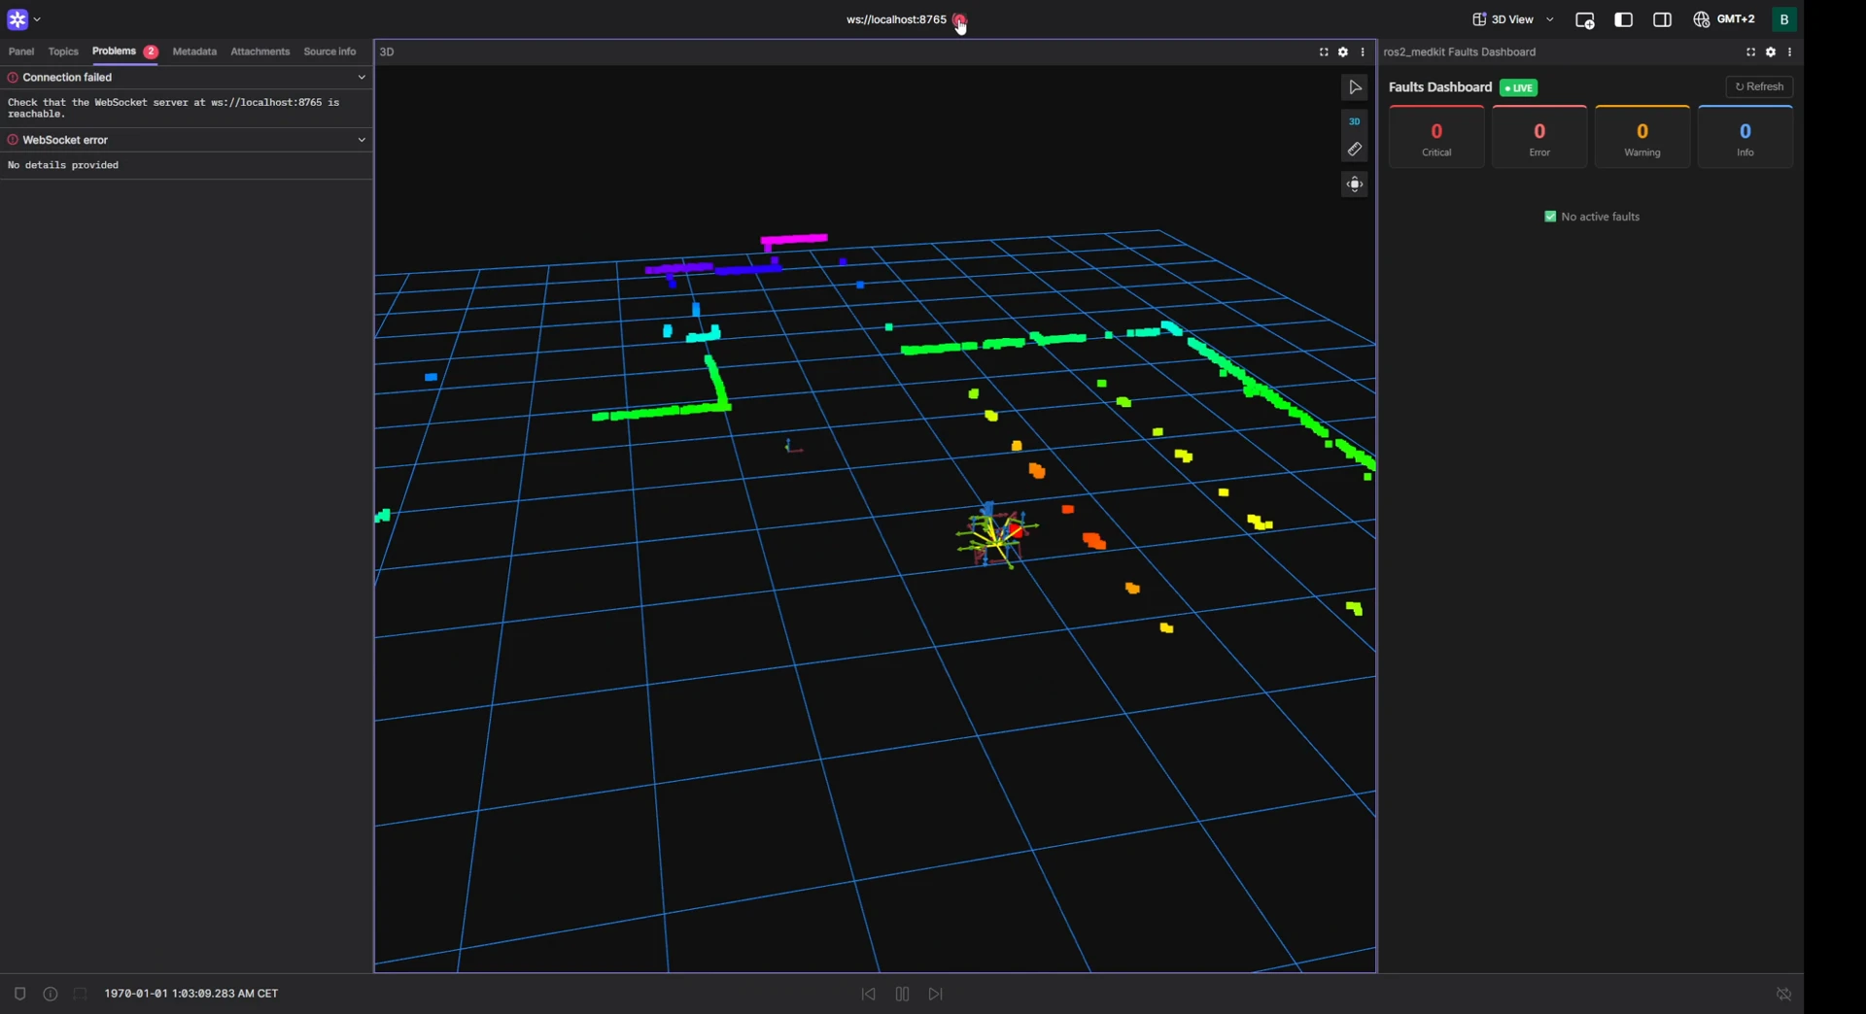
Task: Open the Foxglove app logo menu
Action: point(23,19)
